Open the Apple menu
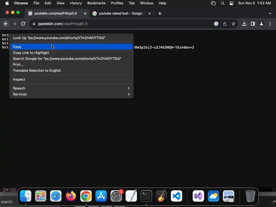This screenshot has height=207, width=276. (x=7, y=3)
